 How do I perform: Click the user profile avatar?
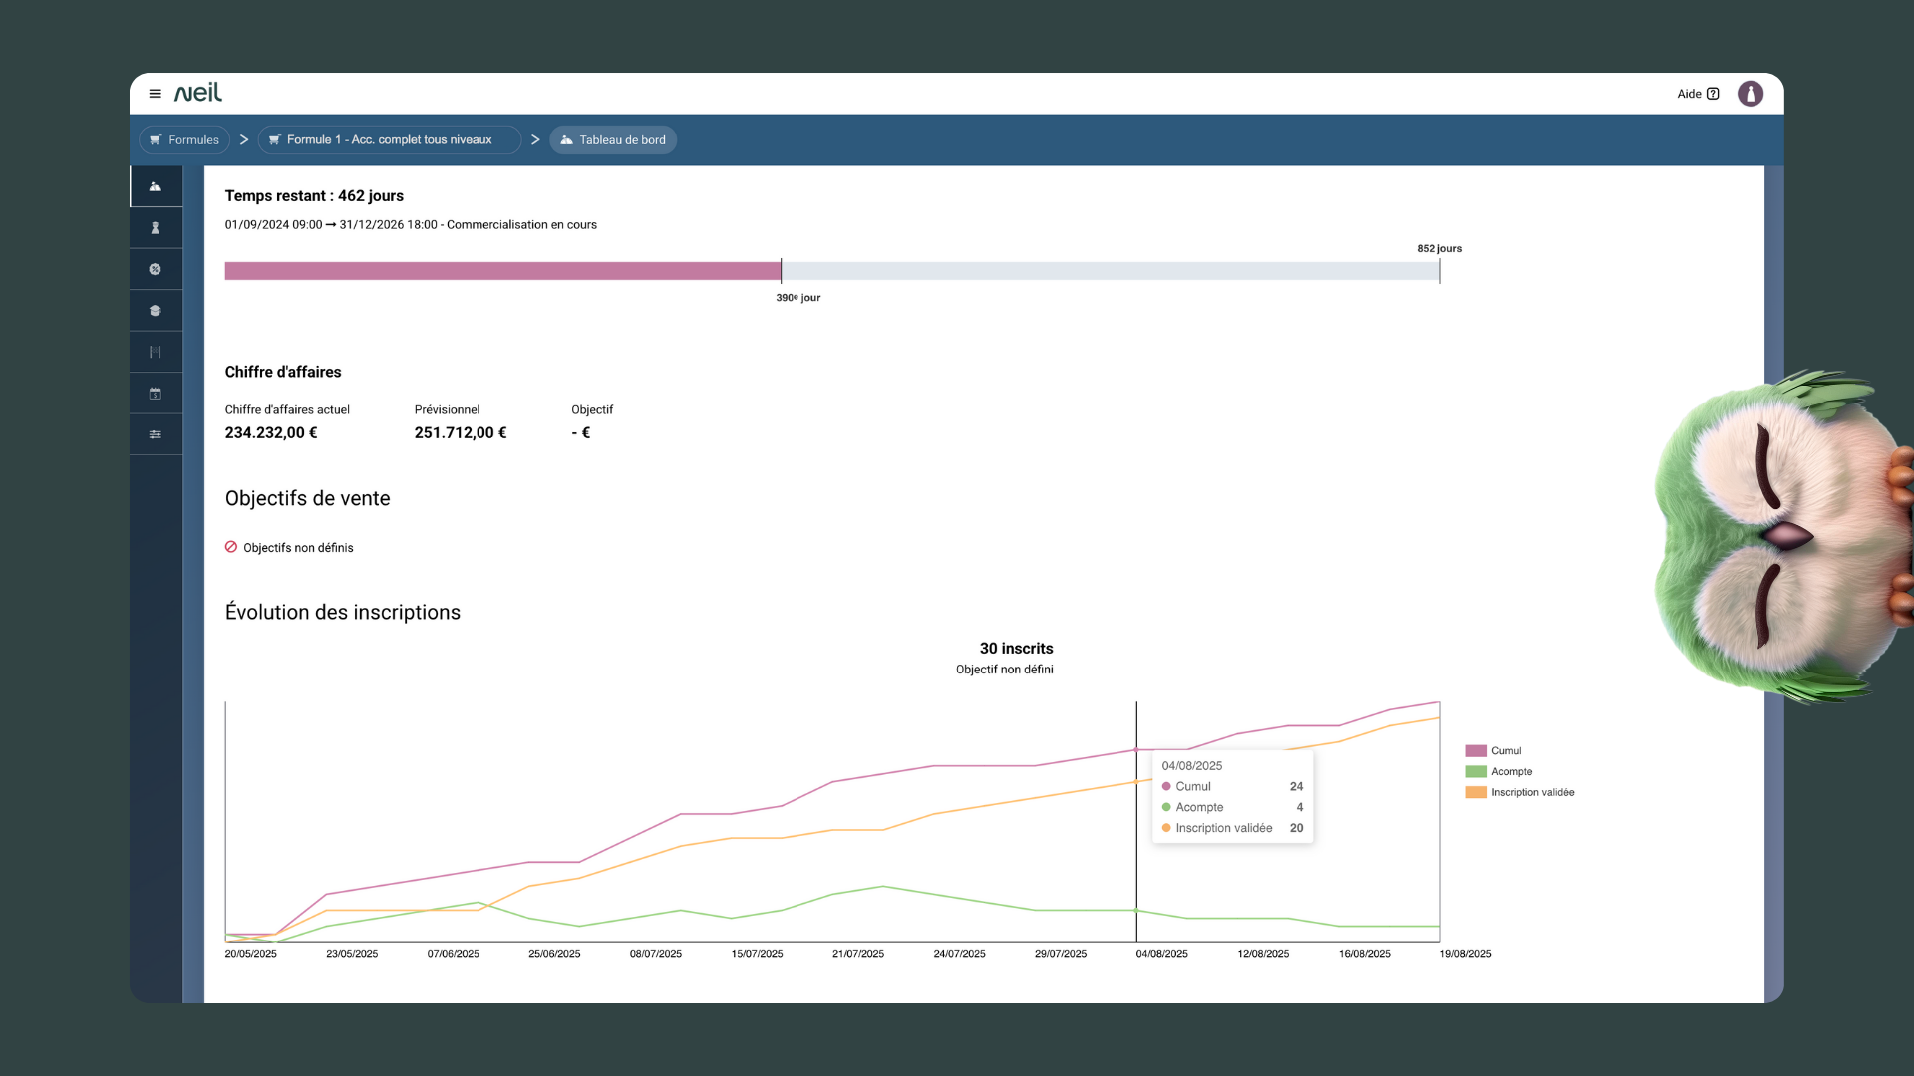tap(1750, 94)
